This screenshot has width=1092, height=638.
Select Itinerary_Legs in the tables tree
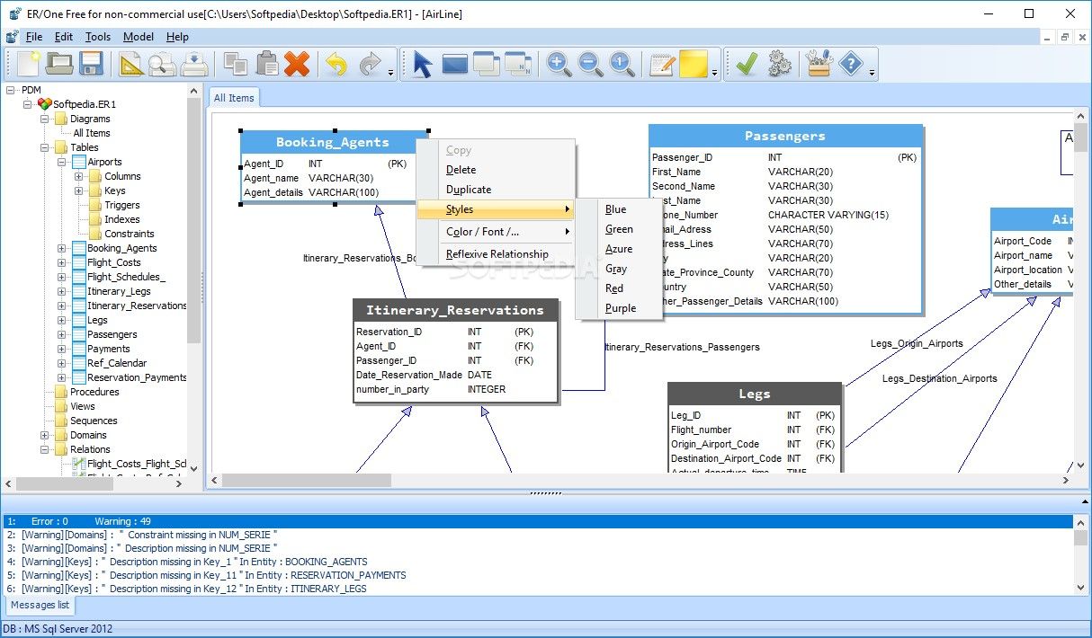(x=119, y=291)
